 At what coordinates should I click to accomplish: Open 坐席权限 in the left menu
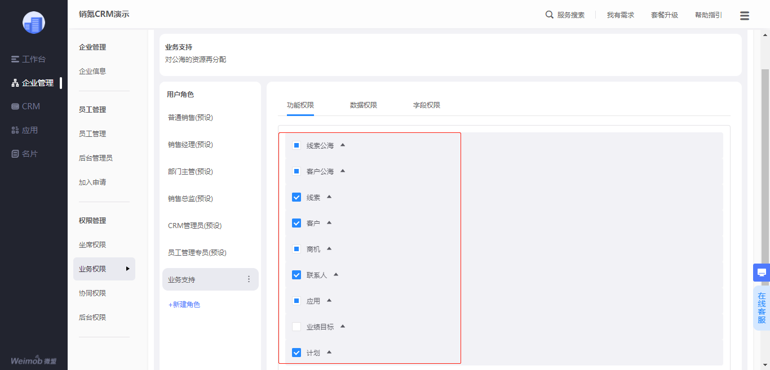92,245
